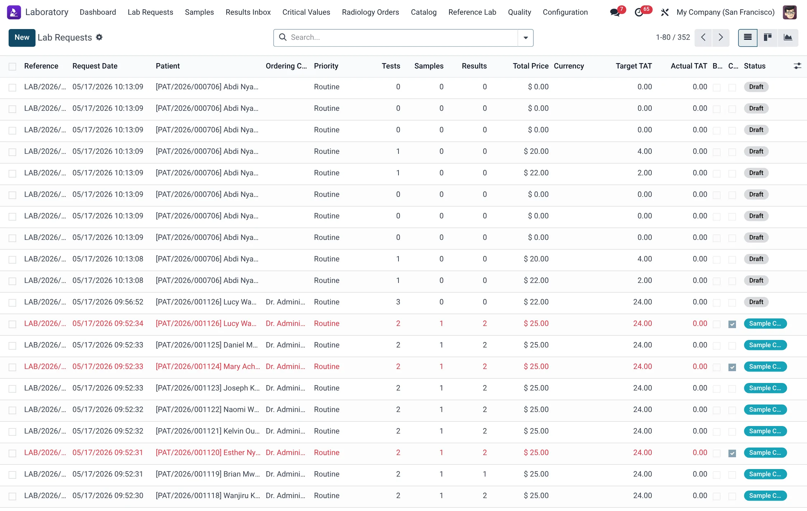The image size is (807, 511).
Task: Open the Radiology Orders menu
Action: (x=370, y=12)
